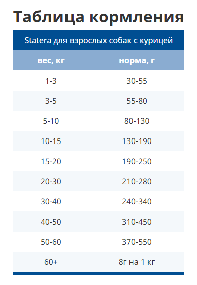Select the 10-15 weight cell
Viewport: 197px width, 285px height.
[51, 141]
